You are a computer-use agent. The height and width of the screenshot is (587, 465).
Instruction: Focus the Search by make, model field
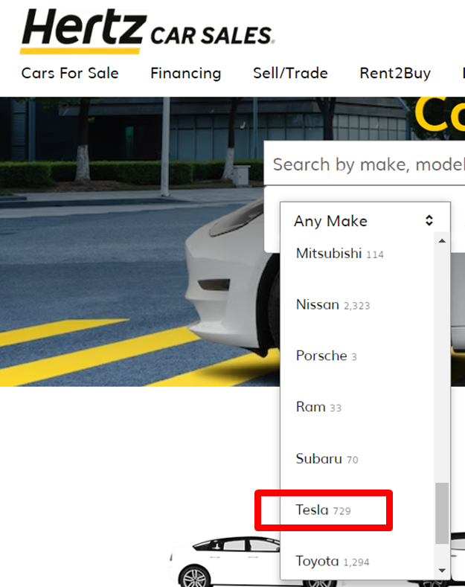coord(365,164)
